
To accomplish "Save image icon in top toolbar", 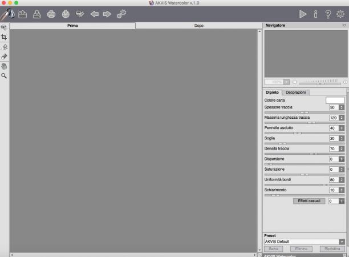I will coord(37,14).
